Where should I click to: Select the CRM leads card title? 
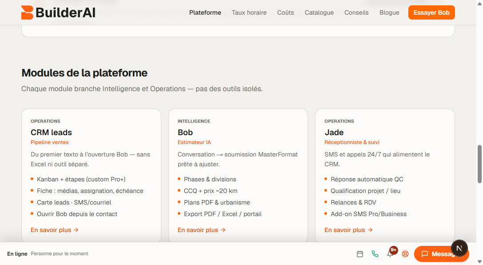(51, 132)
